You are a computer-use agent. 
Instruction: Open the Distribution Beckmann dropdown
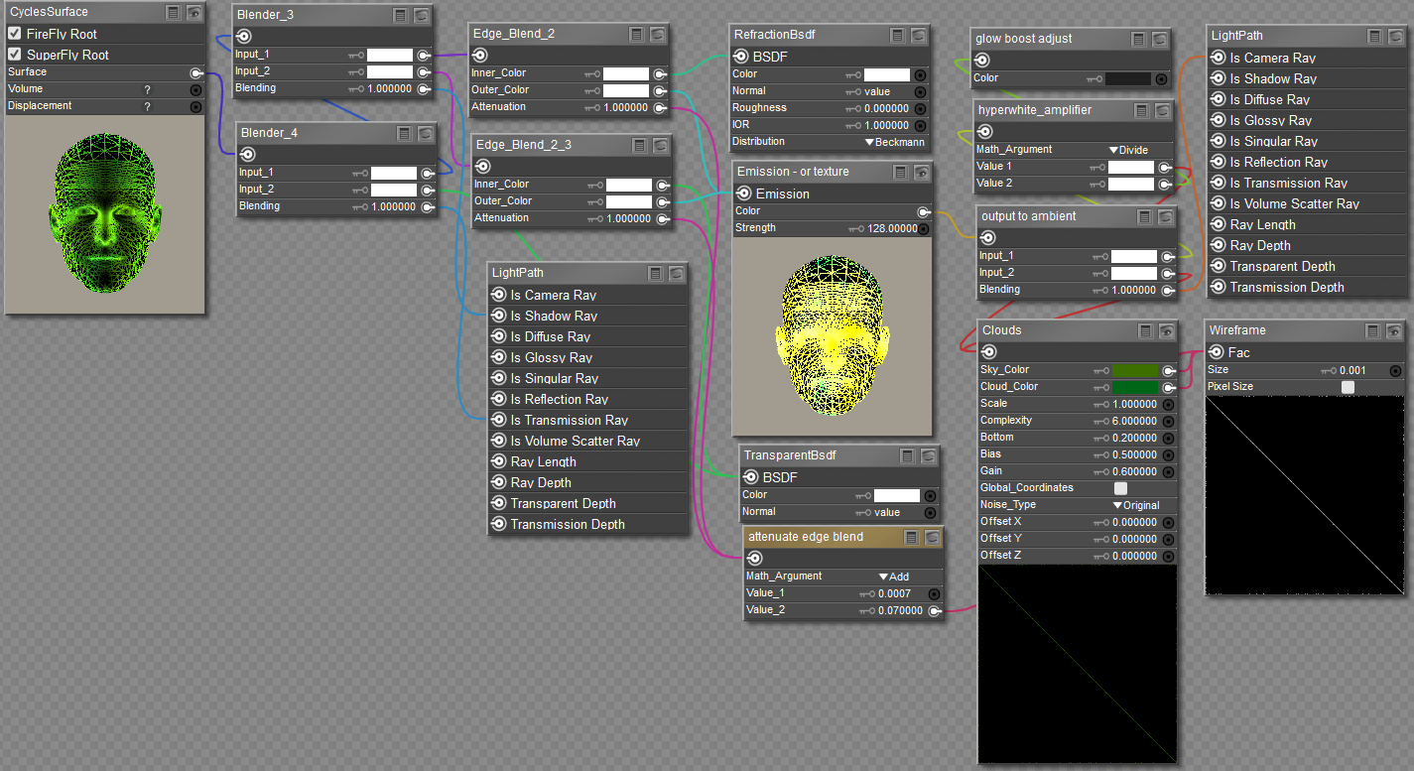894,142
